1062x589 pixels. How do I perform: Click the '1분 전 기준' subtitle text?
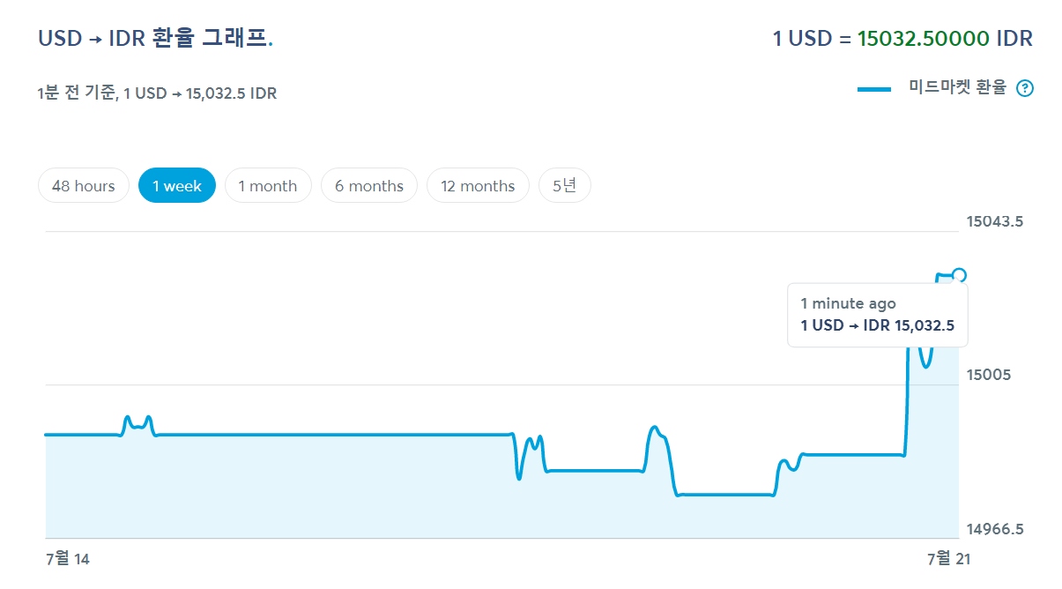tap(77, 93)
